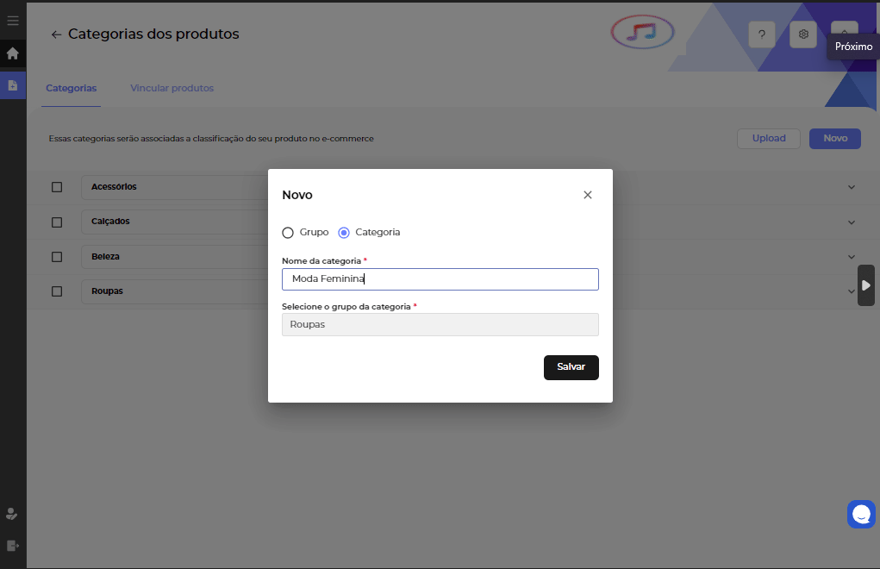Click the Nome da categoria text field
The width and height of the screenshot is (880, 569).
click(440, 279)
